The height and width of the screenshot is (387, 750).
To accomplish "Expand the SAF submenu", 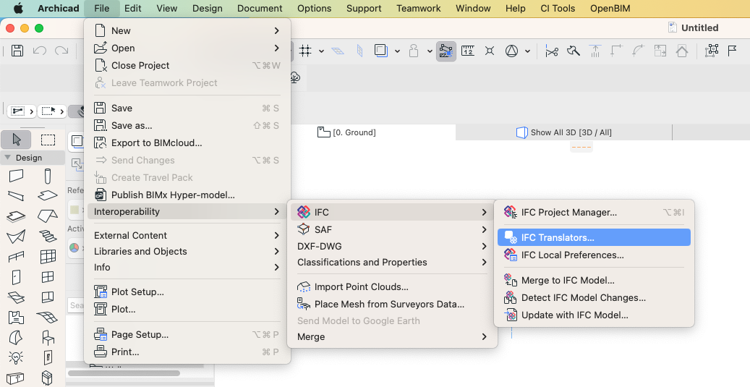I will coord(392,229).
